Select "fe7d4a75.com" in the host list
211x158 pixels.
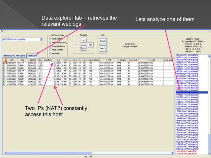tap(187, 149)
